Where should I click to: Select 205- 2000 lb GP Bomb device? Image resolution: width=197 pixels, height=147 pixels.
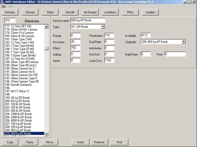(18, 117)
